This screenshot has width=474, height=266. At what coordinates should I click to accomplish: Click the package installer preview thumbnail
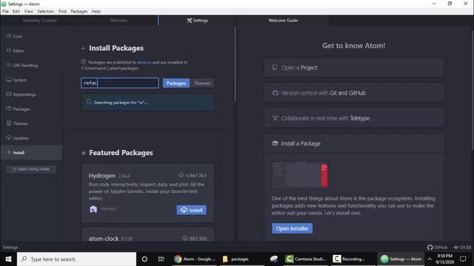tap(300, 175)
